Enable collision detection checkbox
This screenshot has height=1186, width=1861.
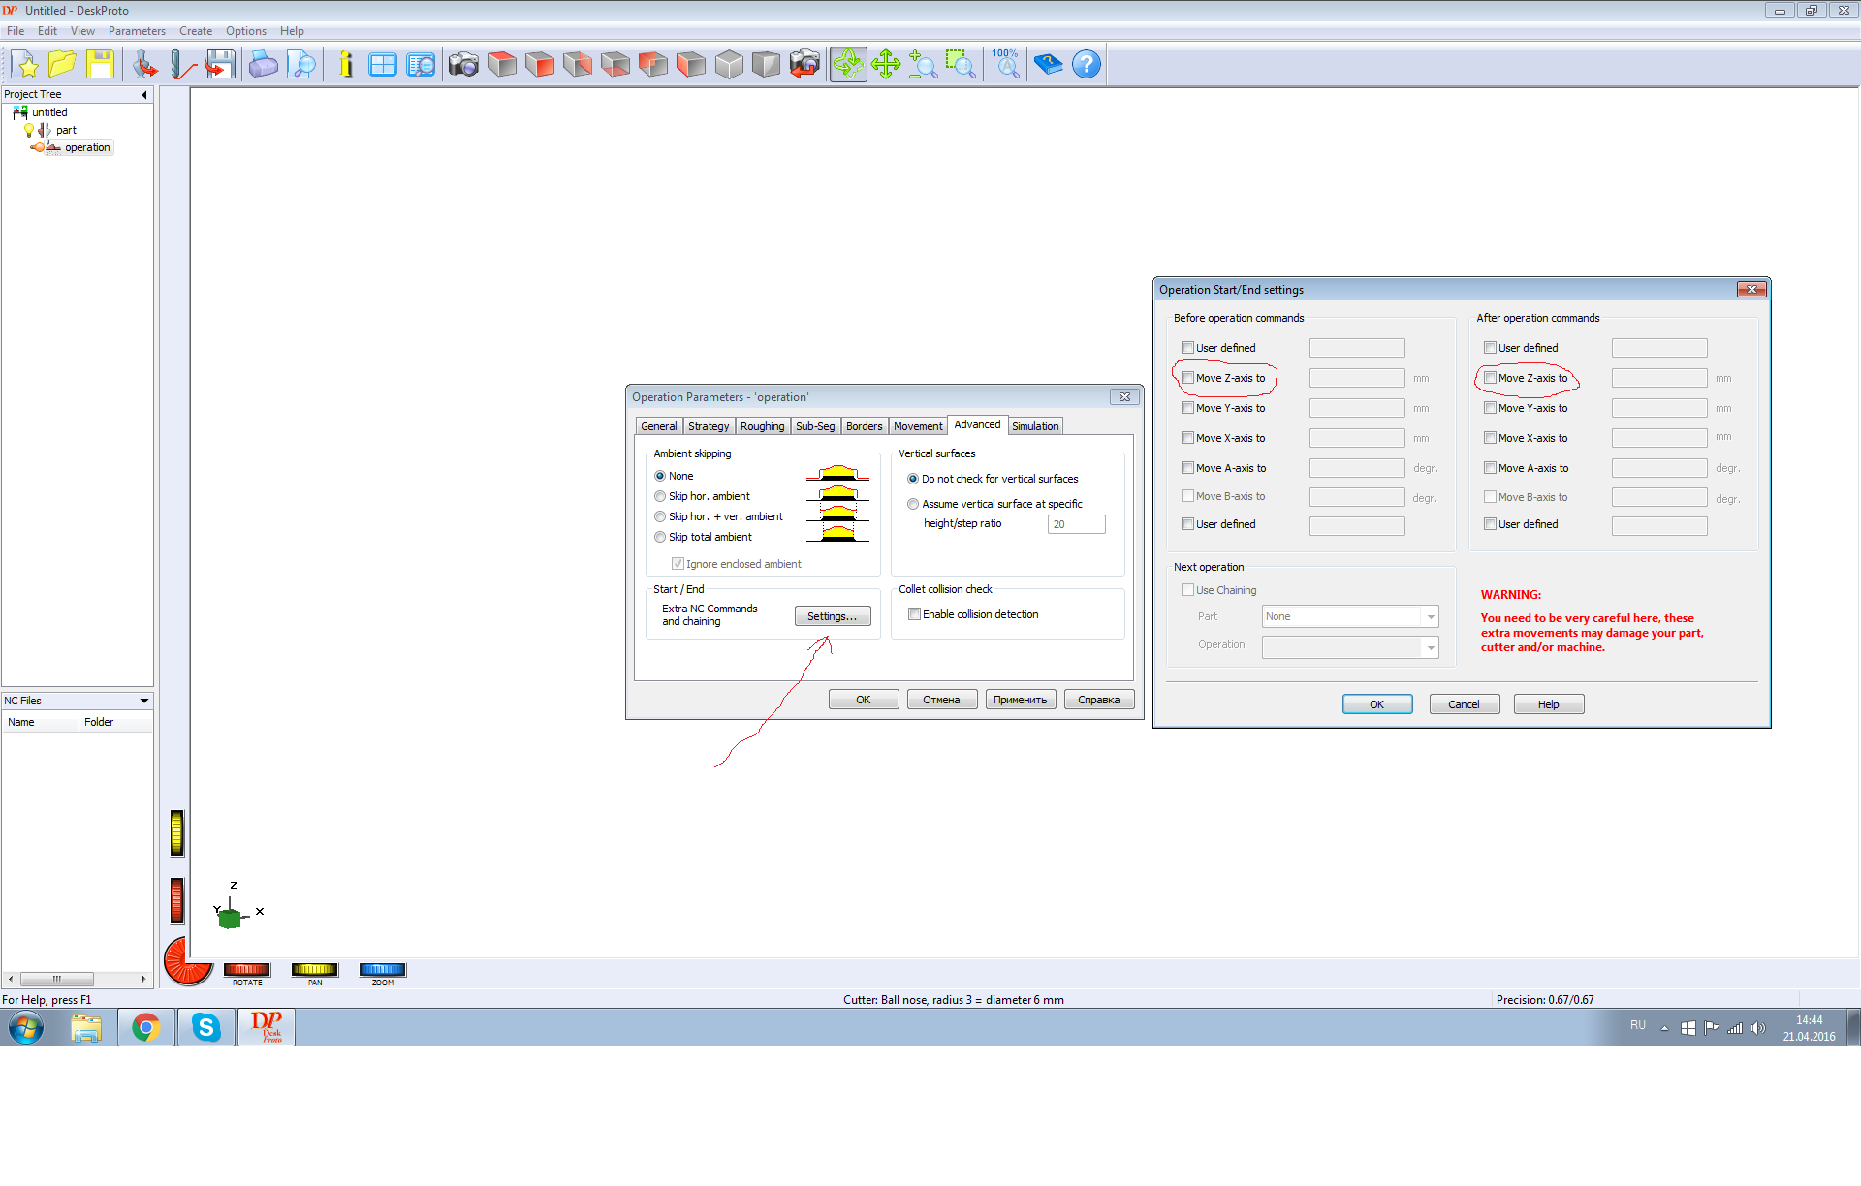[914, 614]
